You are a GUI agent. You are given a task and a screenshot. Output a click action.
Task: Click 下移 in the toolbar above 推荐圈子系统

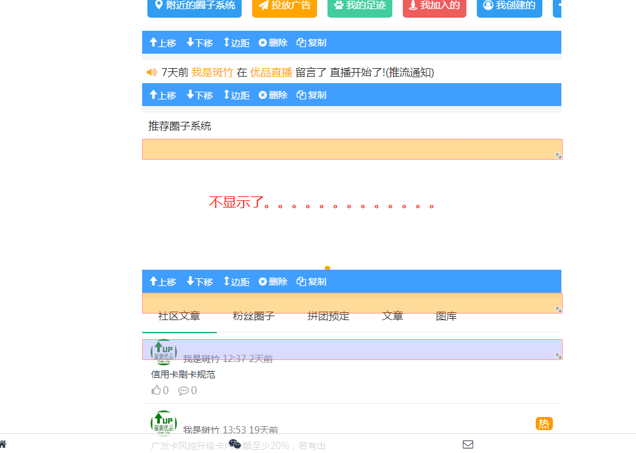pyautogui.click(x=200, y=95)
